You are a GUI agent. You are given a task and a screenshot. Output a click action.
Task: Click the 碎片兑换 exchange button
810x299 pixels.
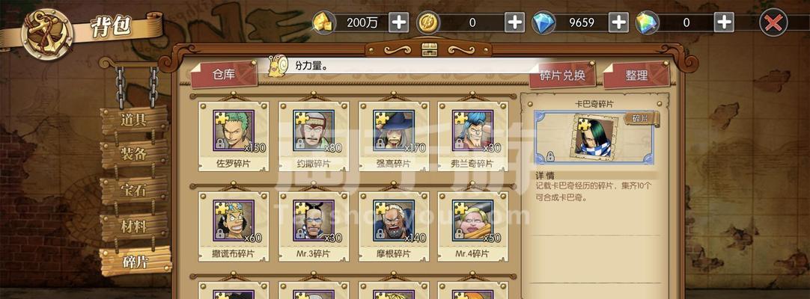pos(562,75)
